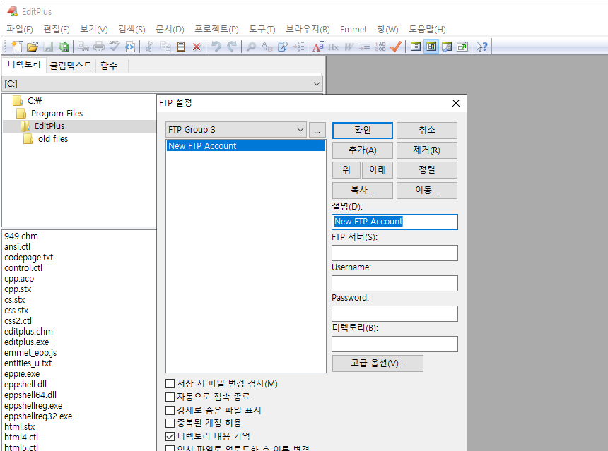
Task: Open the 보기(V) menu
Action: coord(94,30)
